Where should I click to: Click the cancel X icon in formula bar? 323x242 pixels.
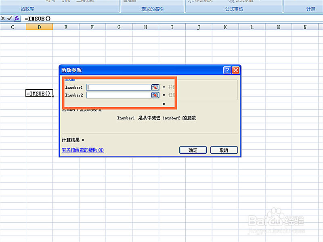(x=3, y=19)
